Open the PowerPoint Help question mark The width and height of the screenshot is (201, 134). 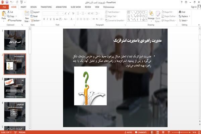click(x=182, y=2)
